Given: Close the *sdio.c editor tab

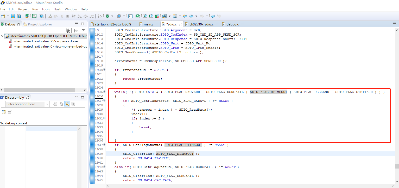Looking at the screenshot, I should tap(180, 24).
